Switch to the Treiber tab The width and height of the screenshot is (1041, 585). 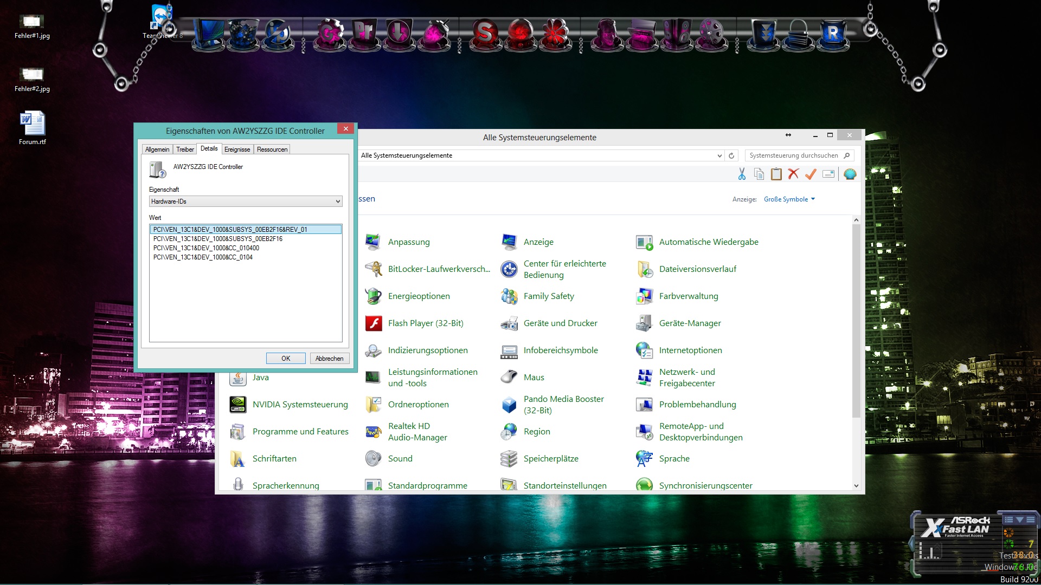click(x=185, y=149)
